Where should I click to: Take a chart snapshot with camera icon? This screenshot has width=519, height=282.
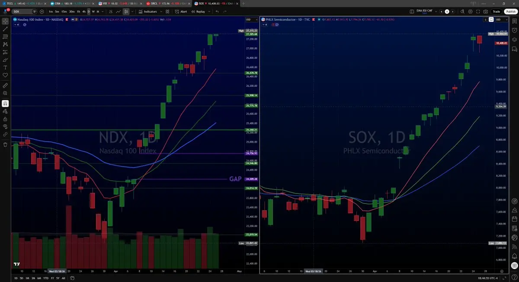(485, 11)
